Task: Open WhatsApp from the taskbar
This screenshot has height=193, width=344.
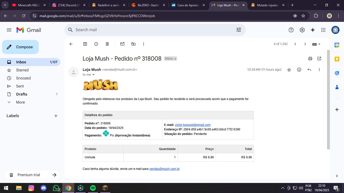Action: pos(56,188)
